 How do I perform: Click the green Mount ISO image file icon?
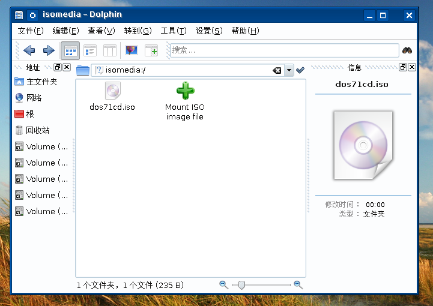click(186, 91)
